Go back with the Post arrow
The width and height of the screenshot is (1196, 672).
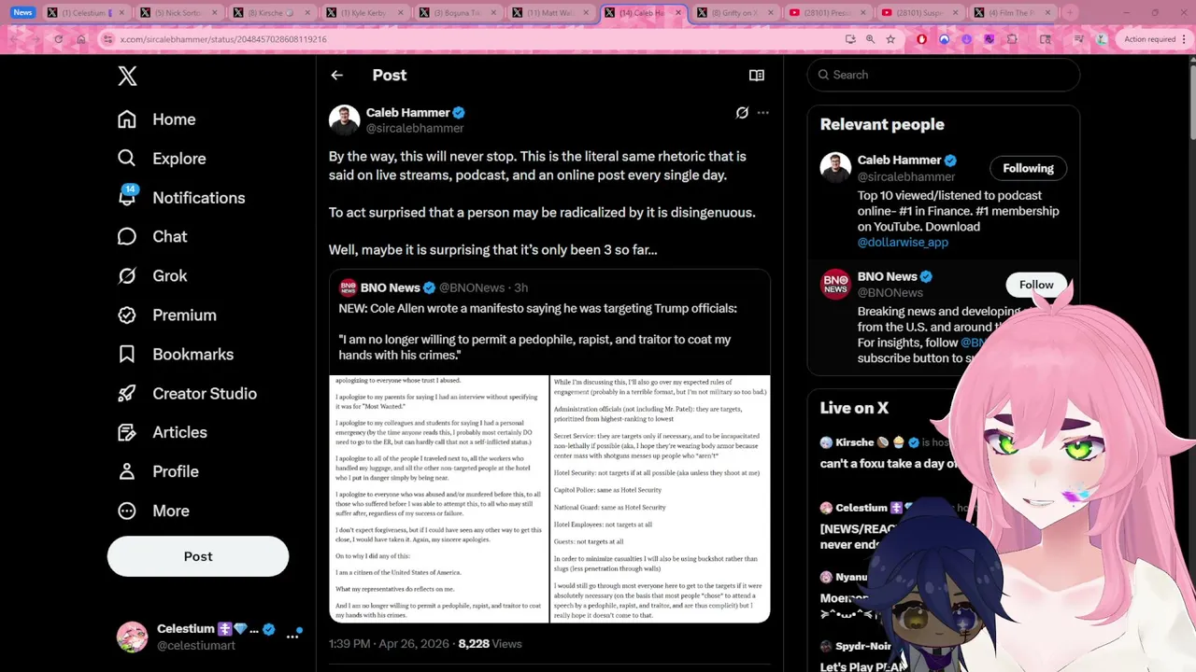(336, 76)
